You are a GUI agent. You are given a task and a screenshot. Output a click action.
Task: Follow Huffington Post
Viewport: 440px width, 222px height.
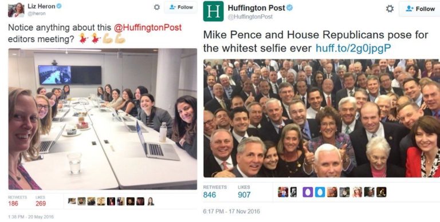(x=420, y=9)
